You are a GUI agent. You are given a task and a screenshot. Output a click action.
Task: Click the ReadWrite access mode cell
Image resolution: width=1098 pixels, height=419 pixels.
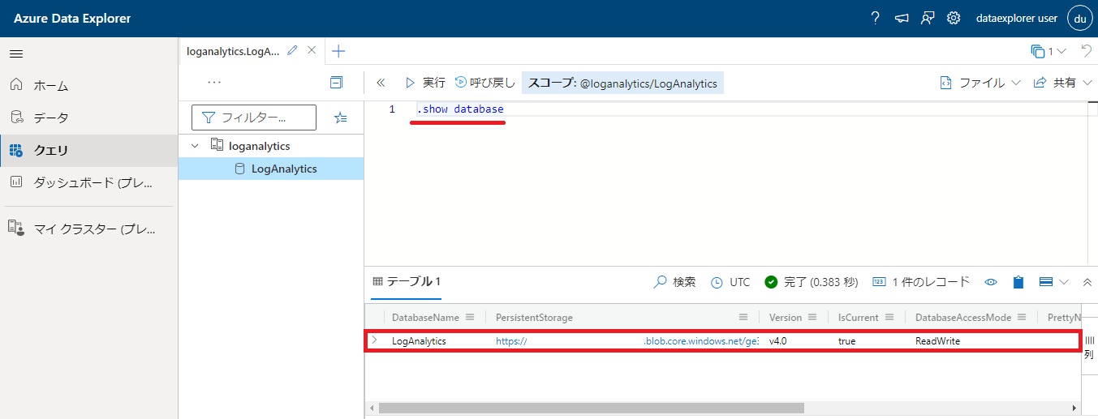click(937, 341)
